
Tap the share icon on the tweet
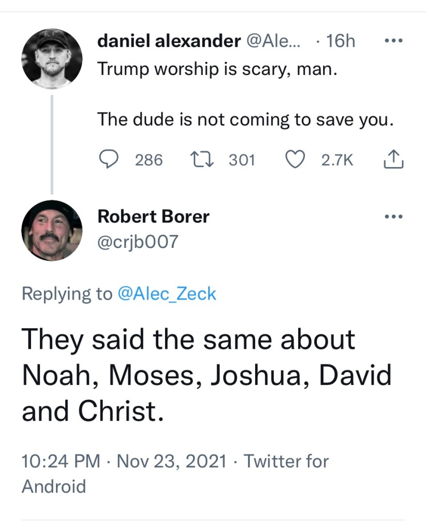(x=392, y=159)
